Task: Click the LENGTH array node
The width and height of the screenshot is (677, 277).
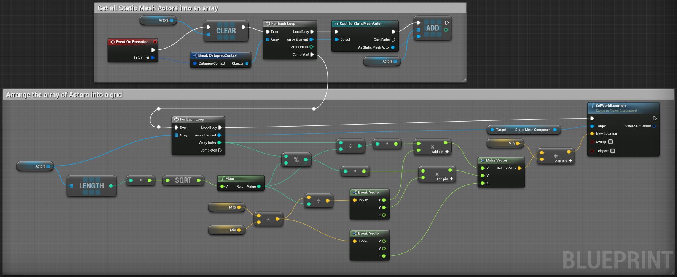Action: tap(91, 186)
